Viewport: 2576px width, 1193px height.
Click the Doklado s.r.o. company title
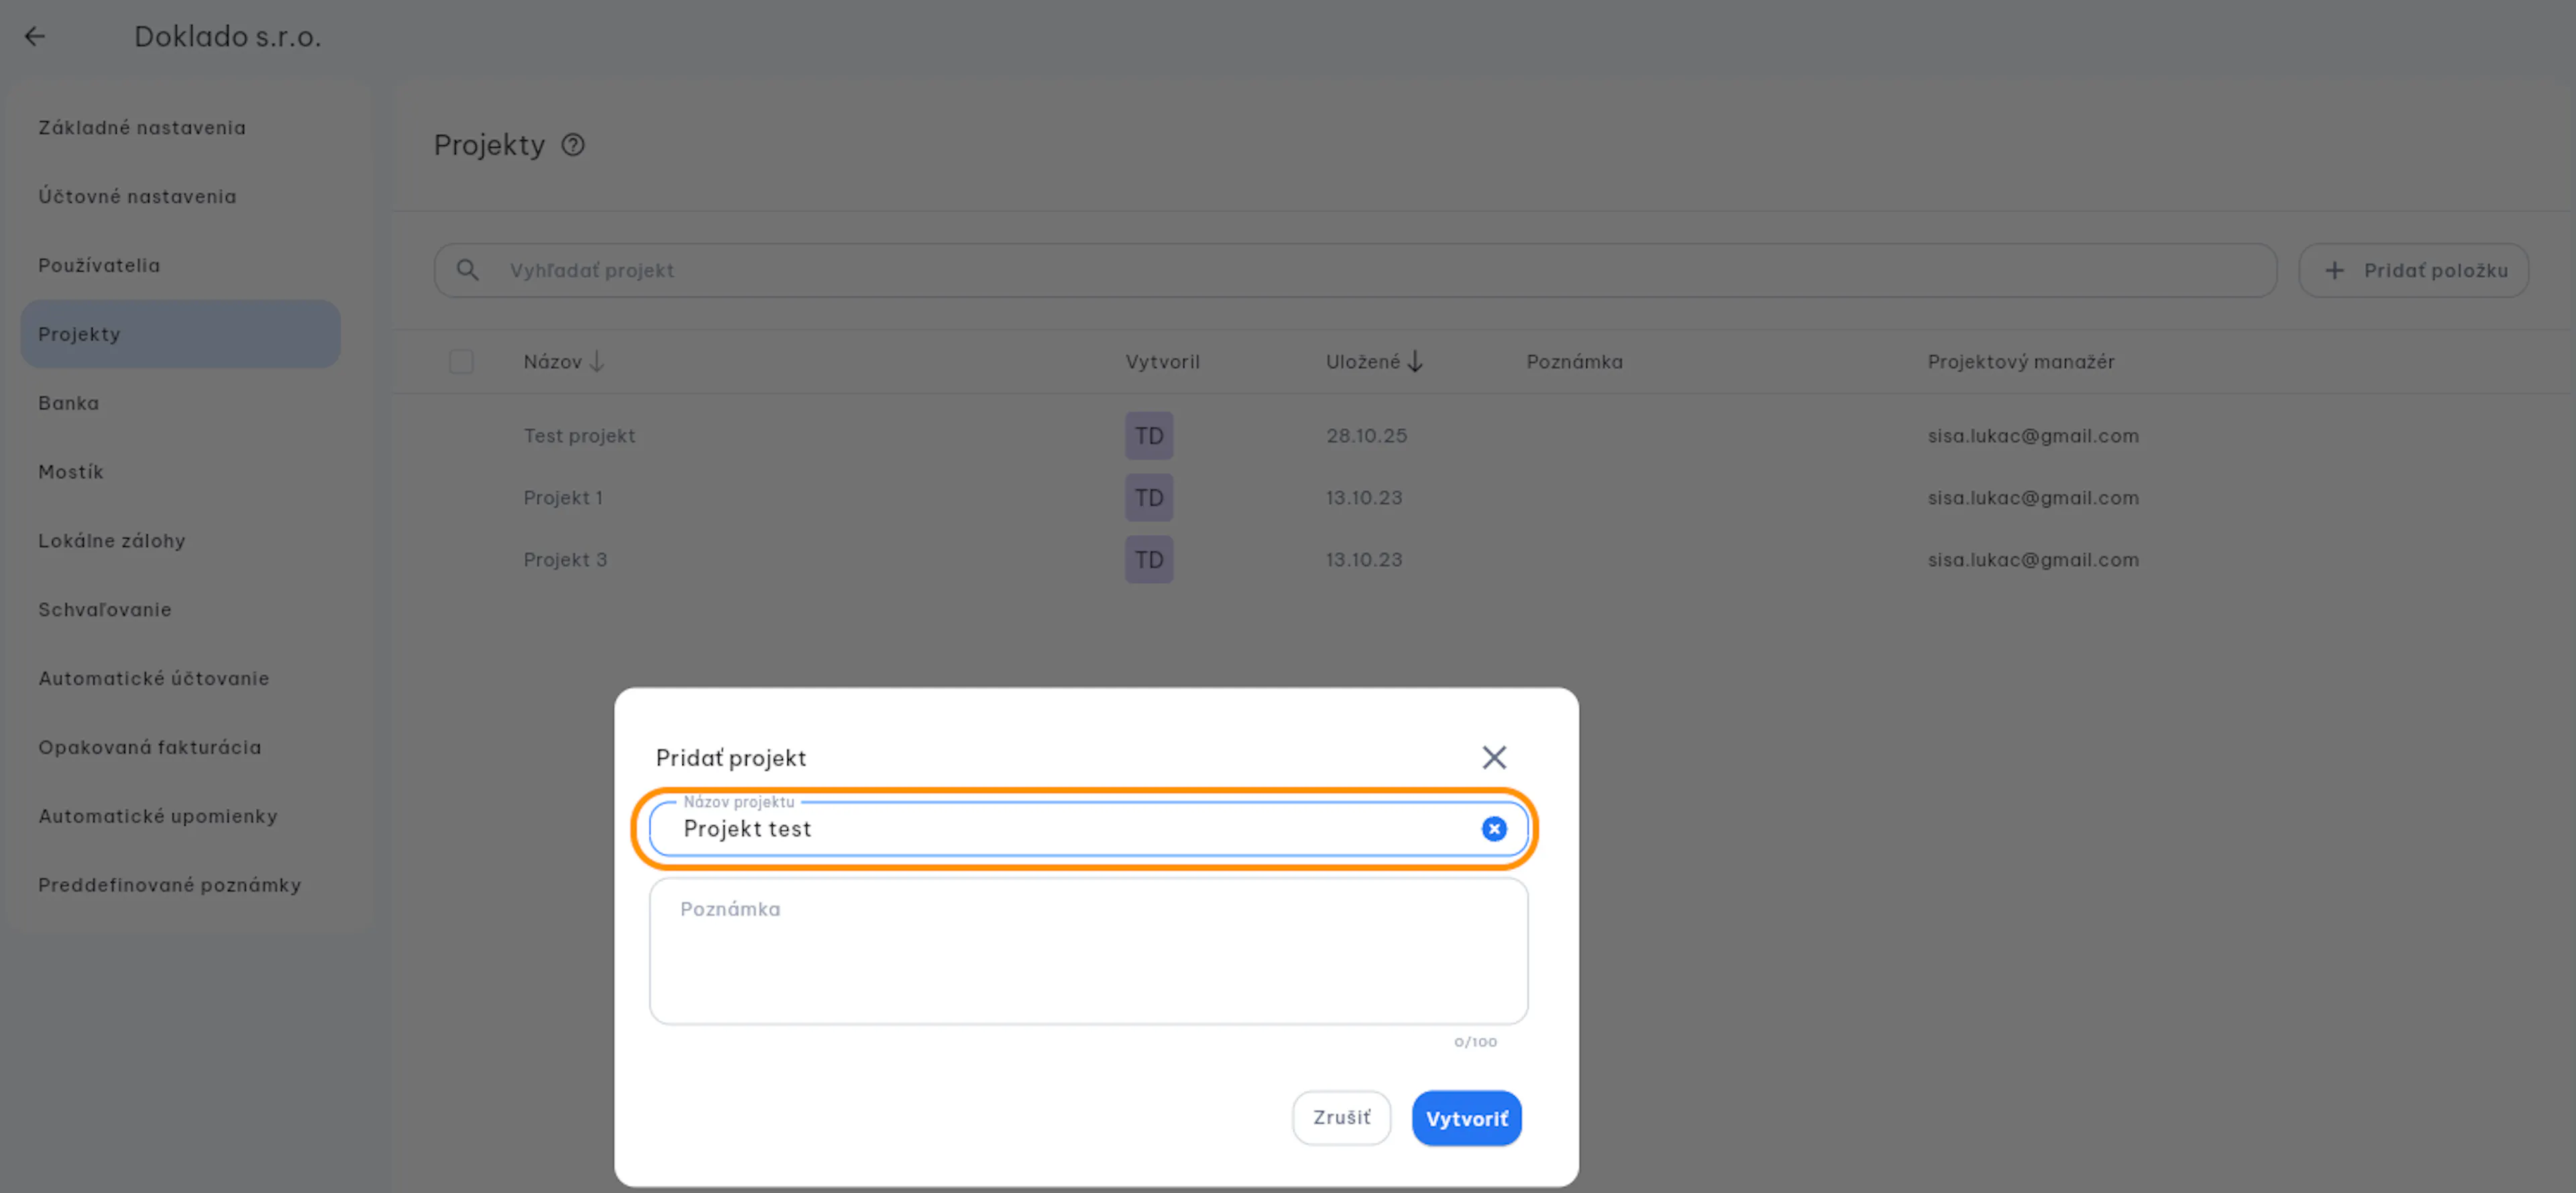click(x=227, y=37)
